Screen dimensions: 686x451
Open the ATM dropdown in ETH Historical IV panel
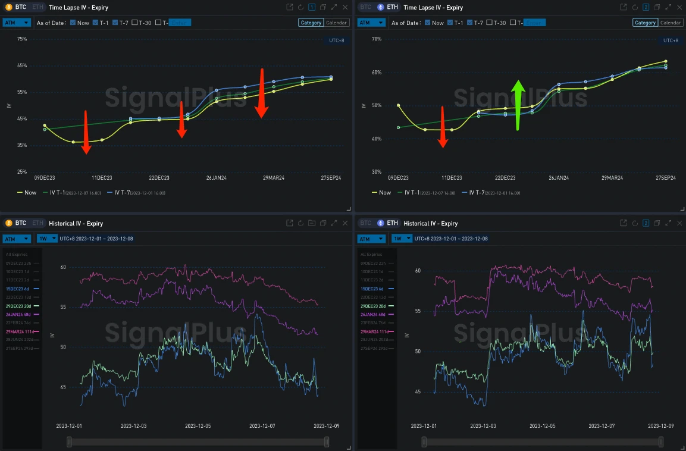tap(372, 239)
